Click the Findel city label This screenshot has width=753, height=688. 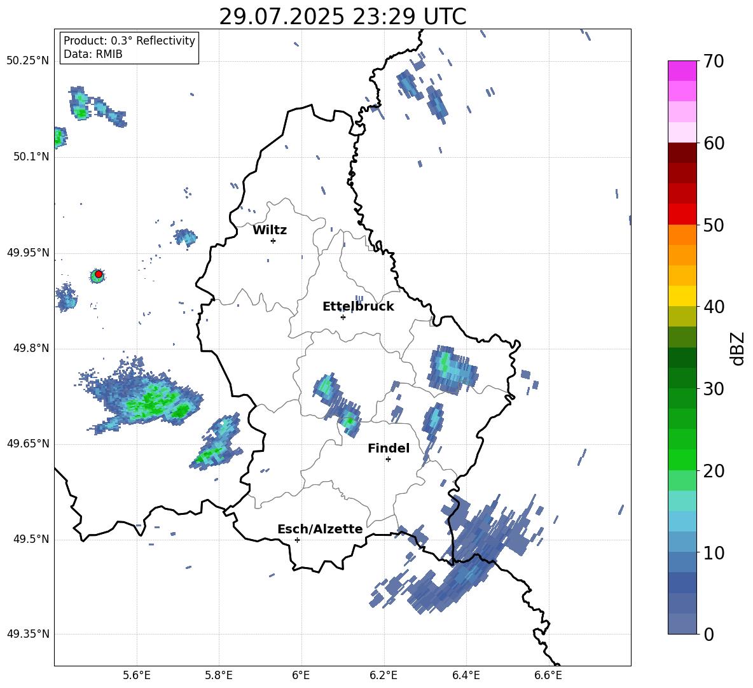pos(389,448)
